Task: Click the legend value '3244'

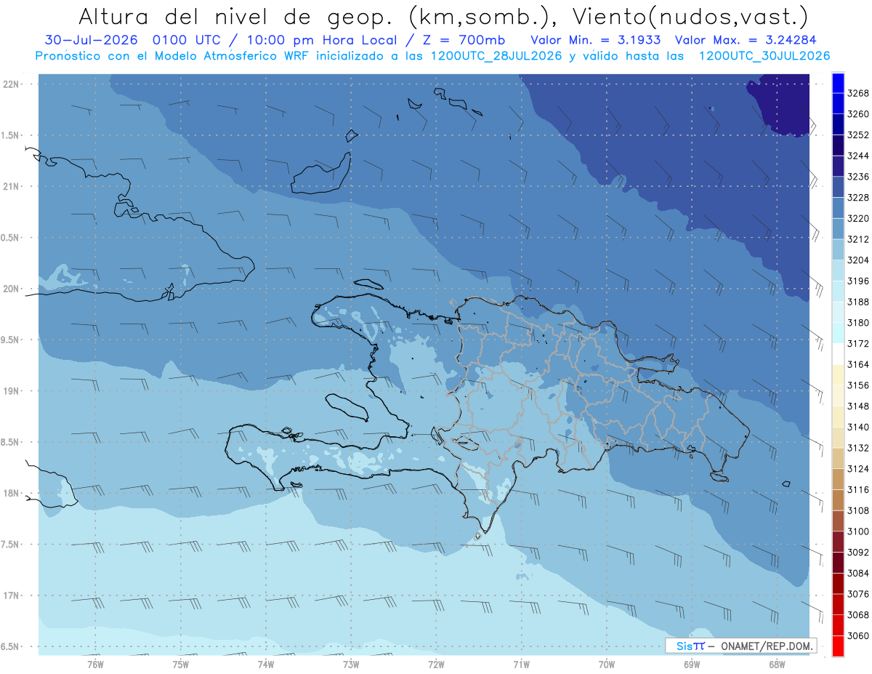Action: tap(858, 156)
